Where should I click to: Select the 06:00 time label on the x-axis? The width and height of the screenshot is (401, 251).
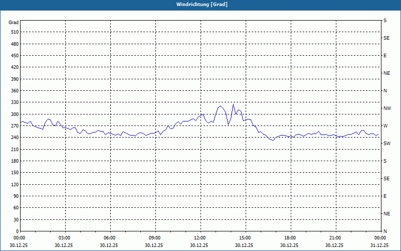click(x=109, y=238)
